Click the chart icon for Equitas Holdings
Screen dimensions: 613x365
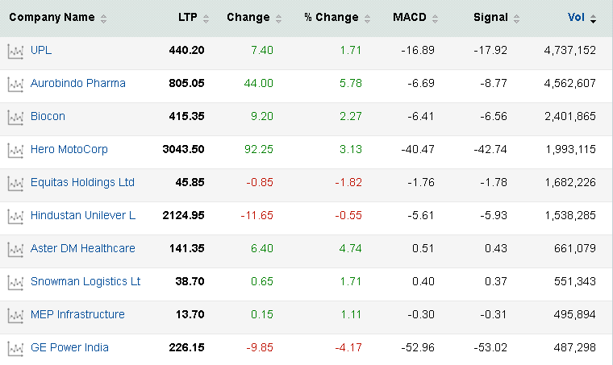15,183
